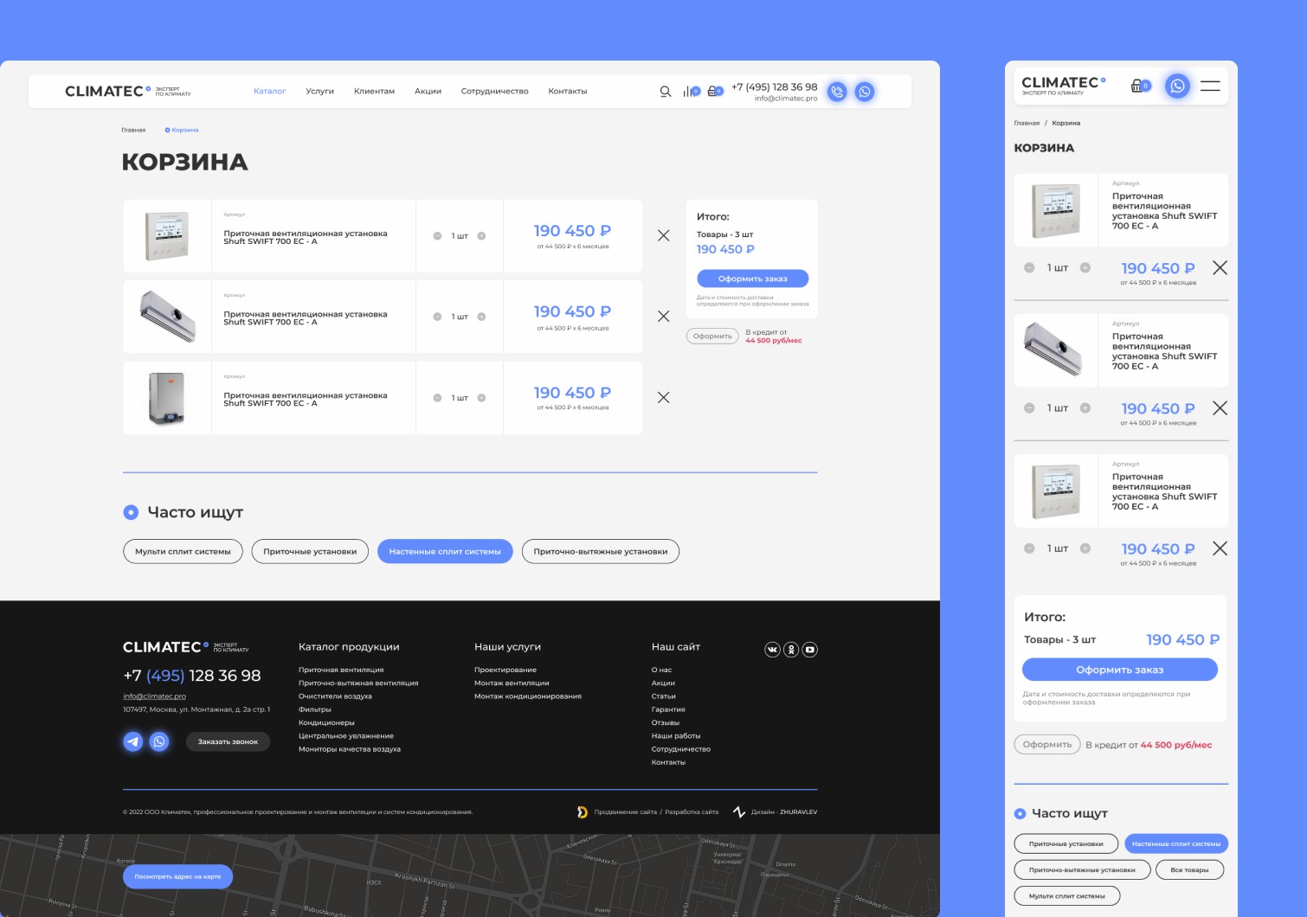The width and height of the screenshot is (1307, 917).
Task: Click the Telegram icon in footer
Action: (x=132, y=741)
